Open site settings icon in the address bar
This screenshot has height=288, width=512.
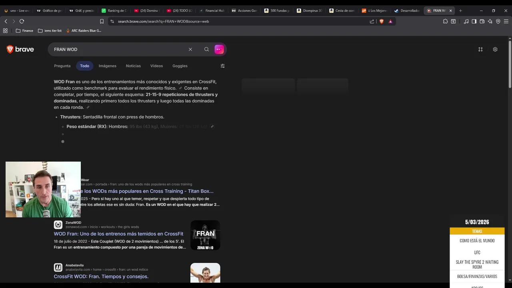(x=112, y=21)
